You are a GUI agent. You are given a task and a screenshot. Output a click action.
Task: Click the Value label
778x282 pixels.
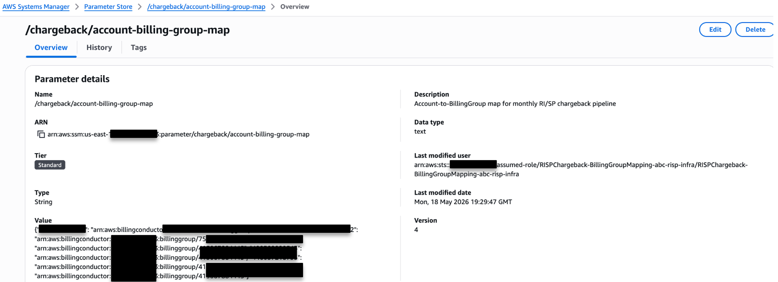(43, 220)
